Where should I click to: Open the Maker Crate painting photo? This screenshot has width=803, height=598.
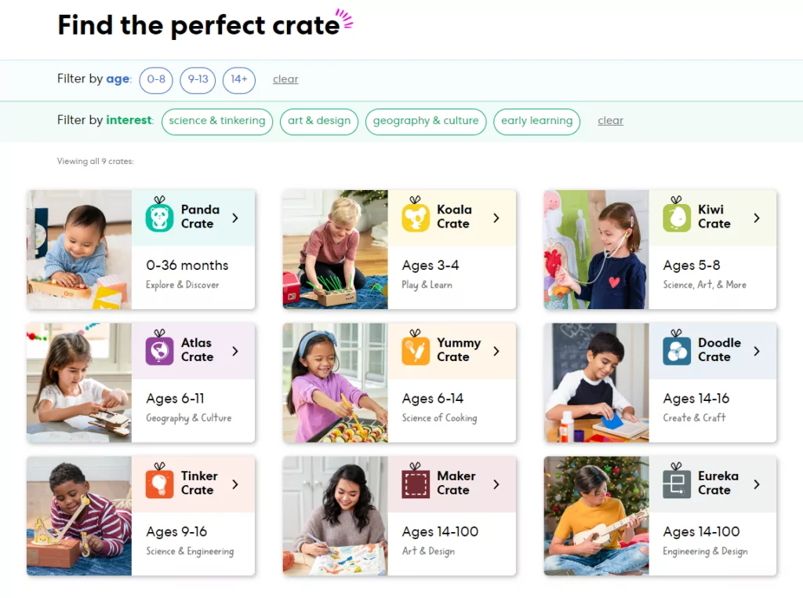(336, 516)
